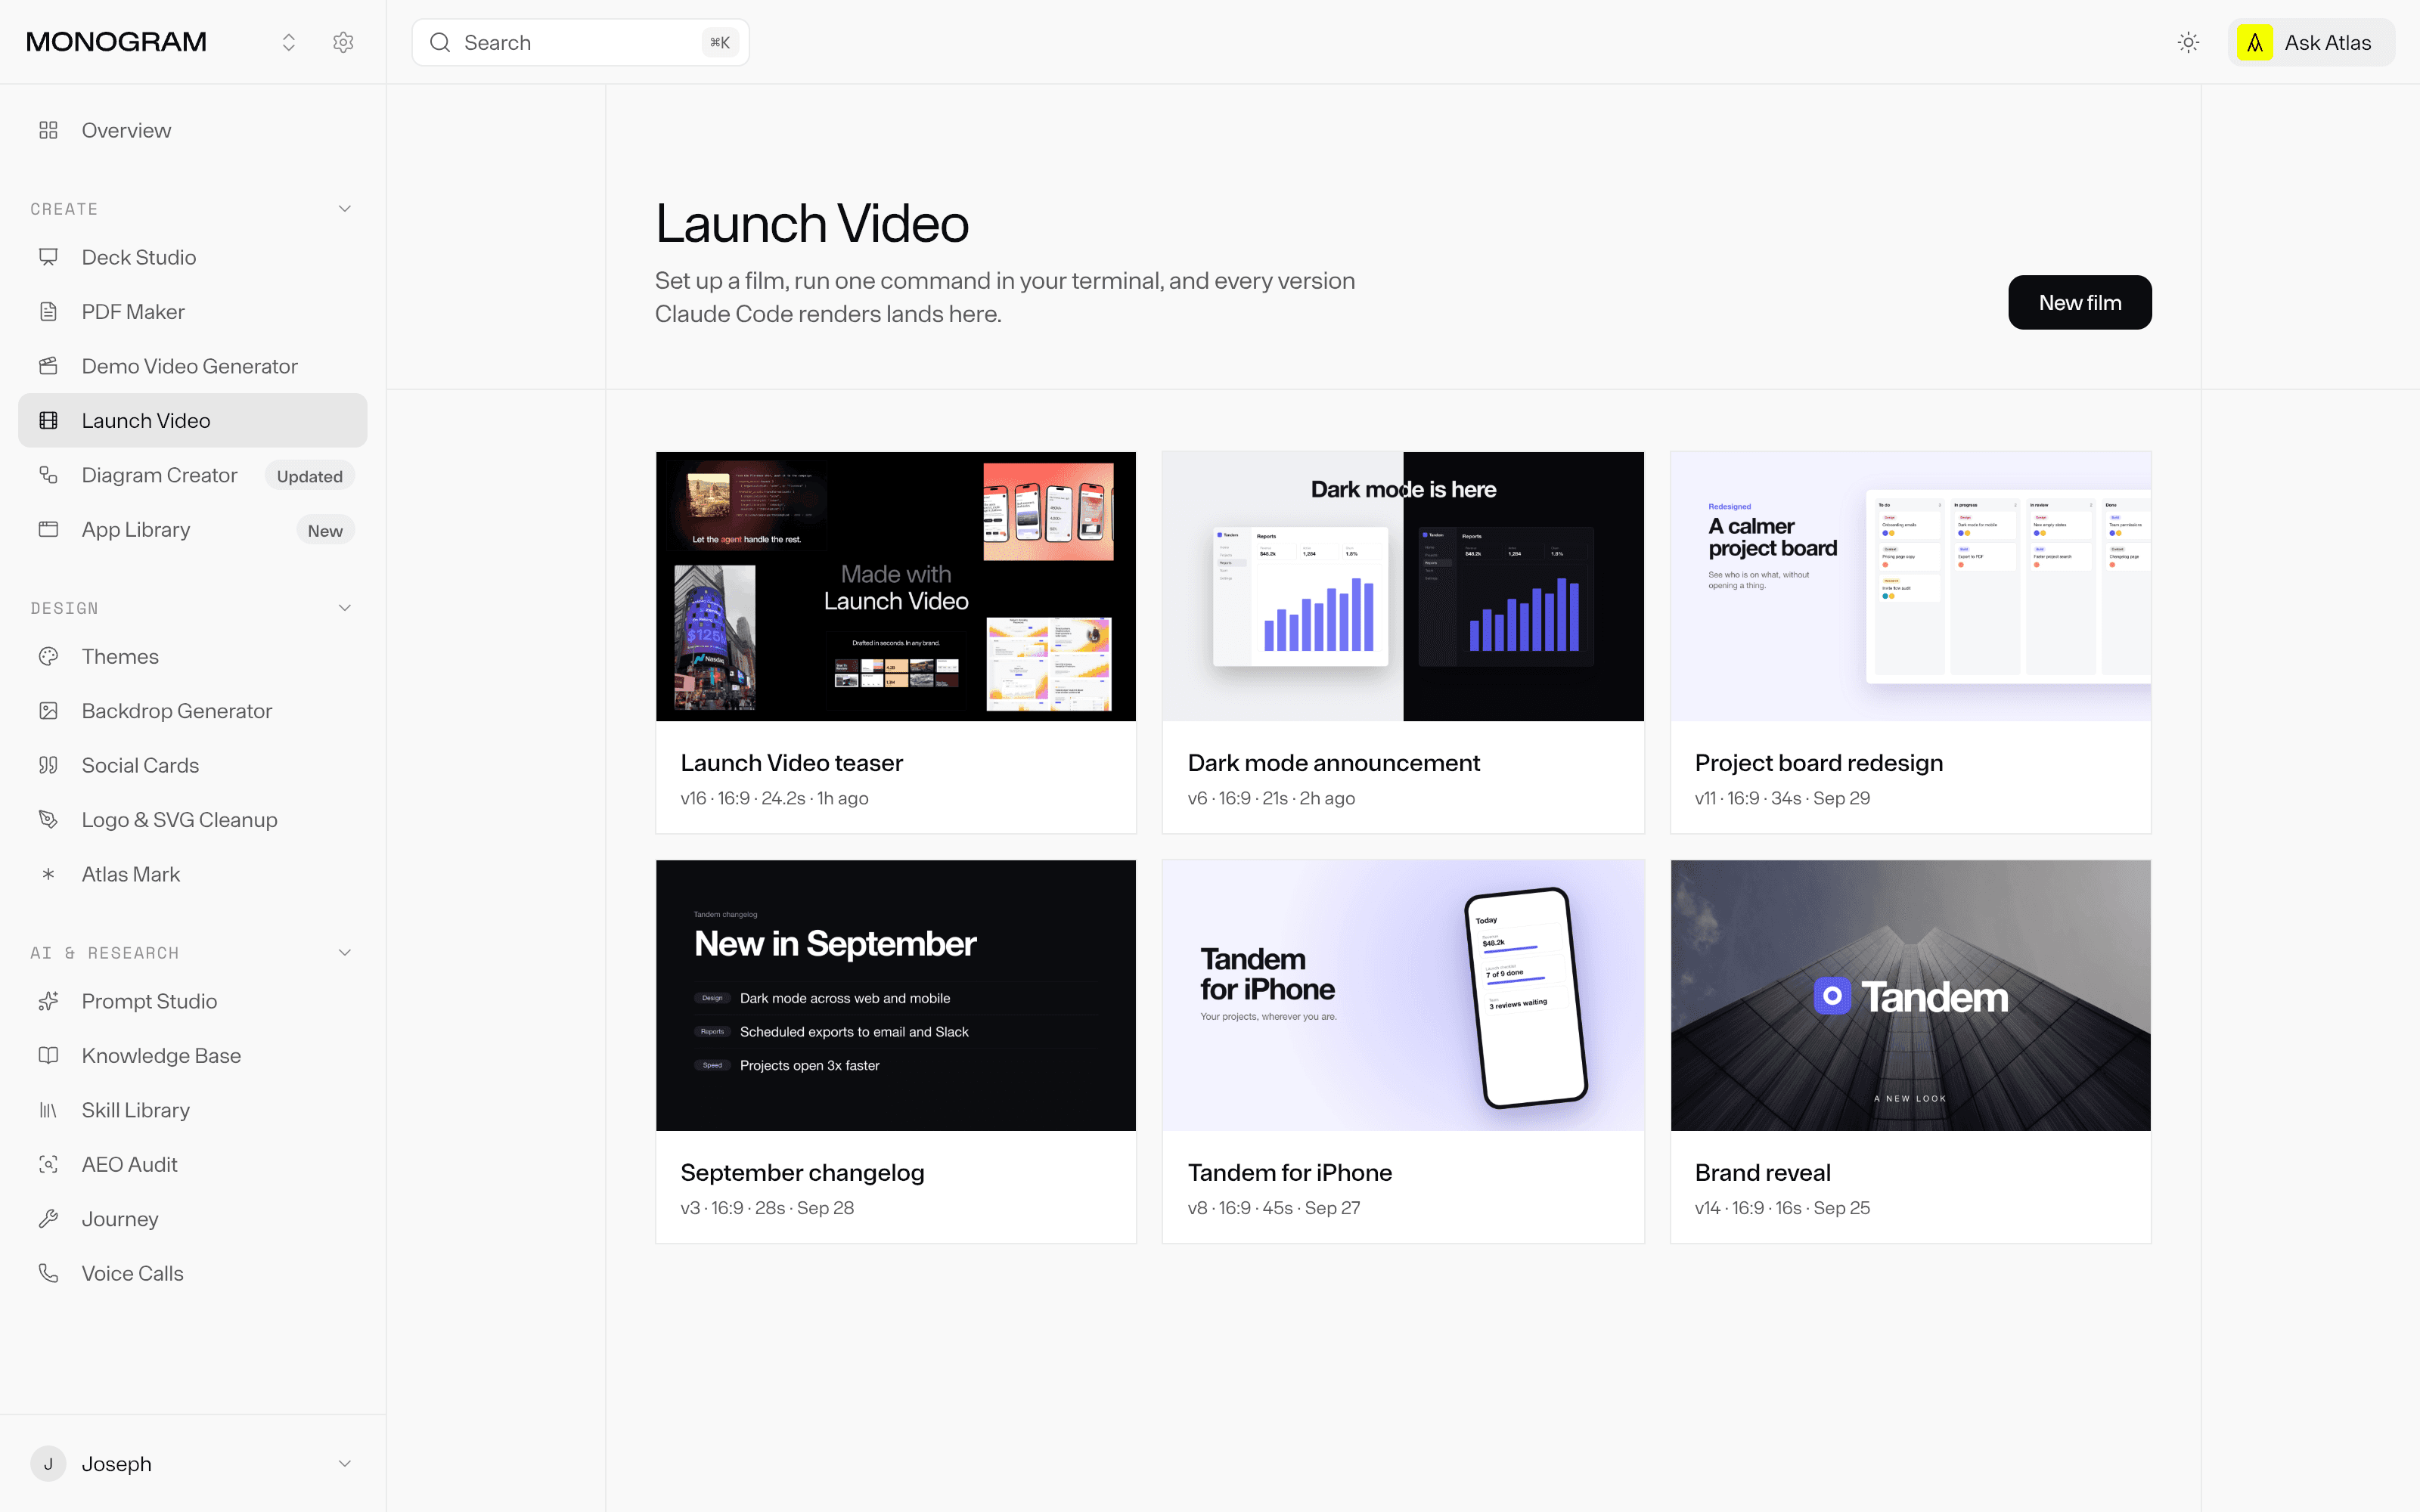Click the New badge on App Library
This screenshot has height=1512, width=2420.
pyautogui.click(x=325, y=530)
